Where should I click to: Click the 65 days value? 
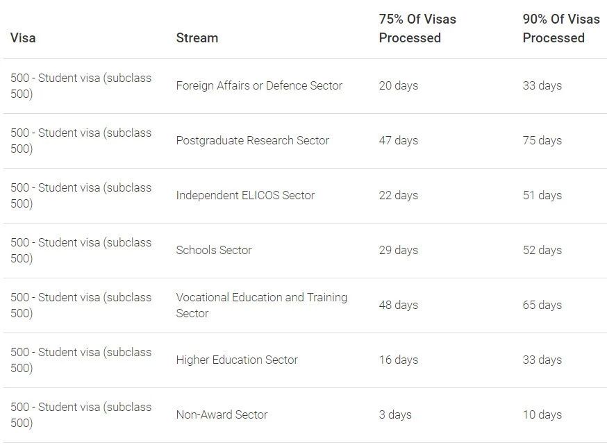click(542, 305)
